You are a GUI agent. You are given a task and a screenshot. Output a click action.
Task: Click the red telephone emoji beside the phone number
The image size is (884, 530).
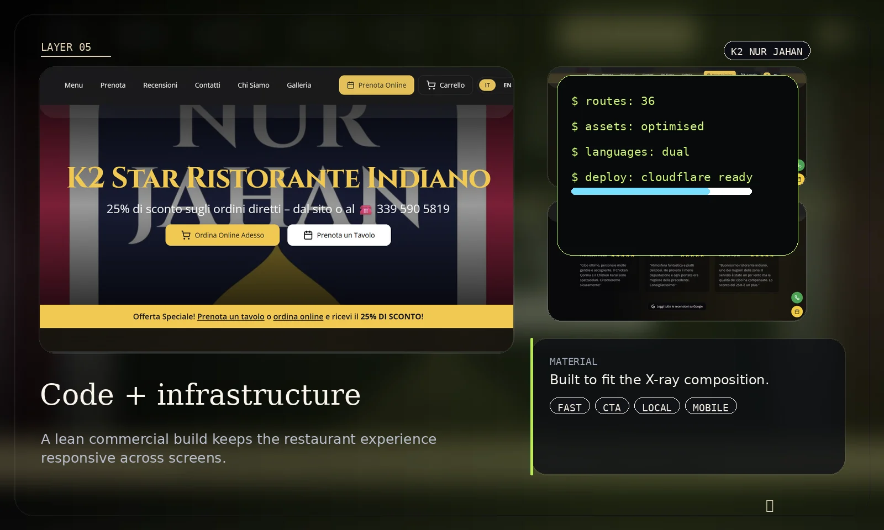(x=366, y=210)
